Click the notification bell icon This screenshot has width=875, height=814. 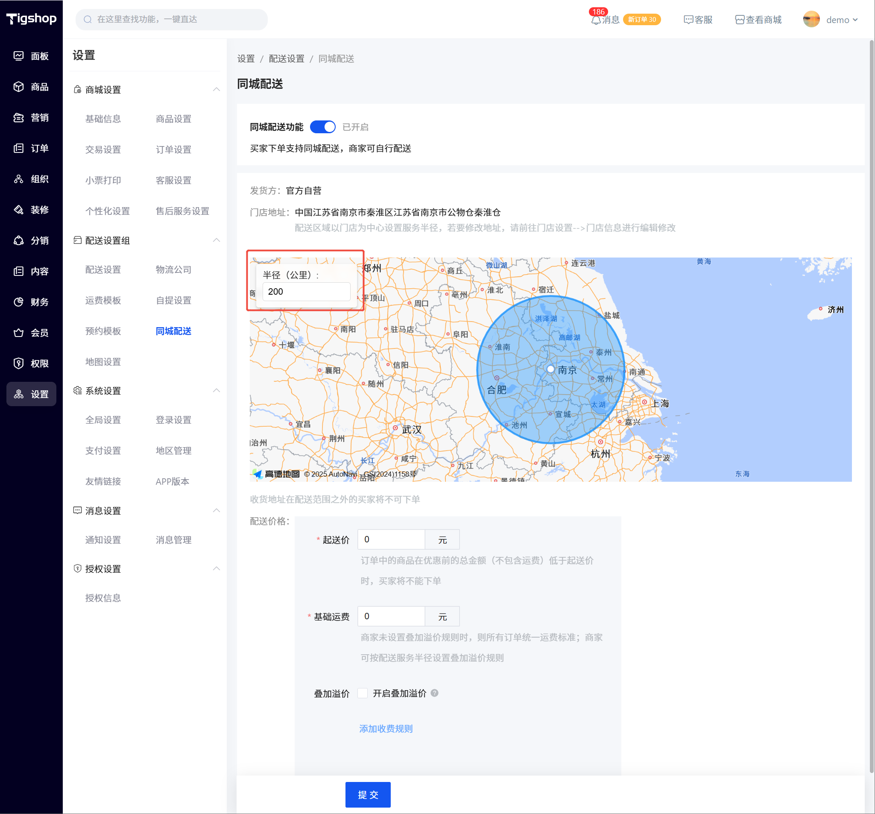pyautogui.click(x=596, y=20)
